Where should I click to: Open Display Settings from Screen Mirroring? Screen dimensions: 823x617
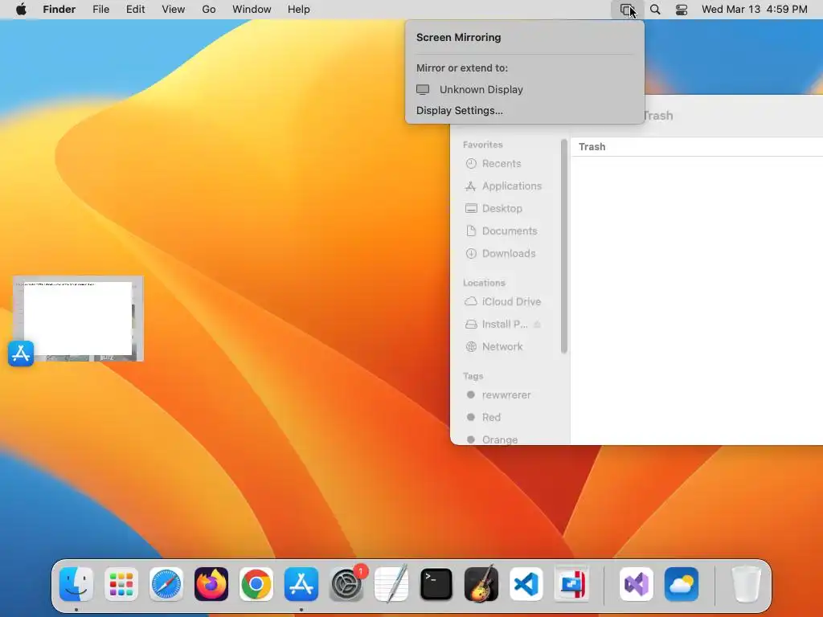coord(459,111)
